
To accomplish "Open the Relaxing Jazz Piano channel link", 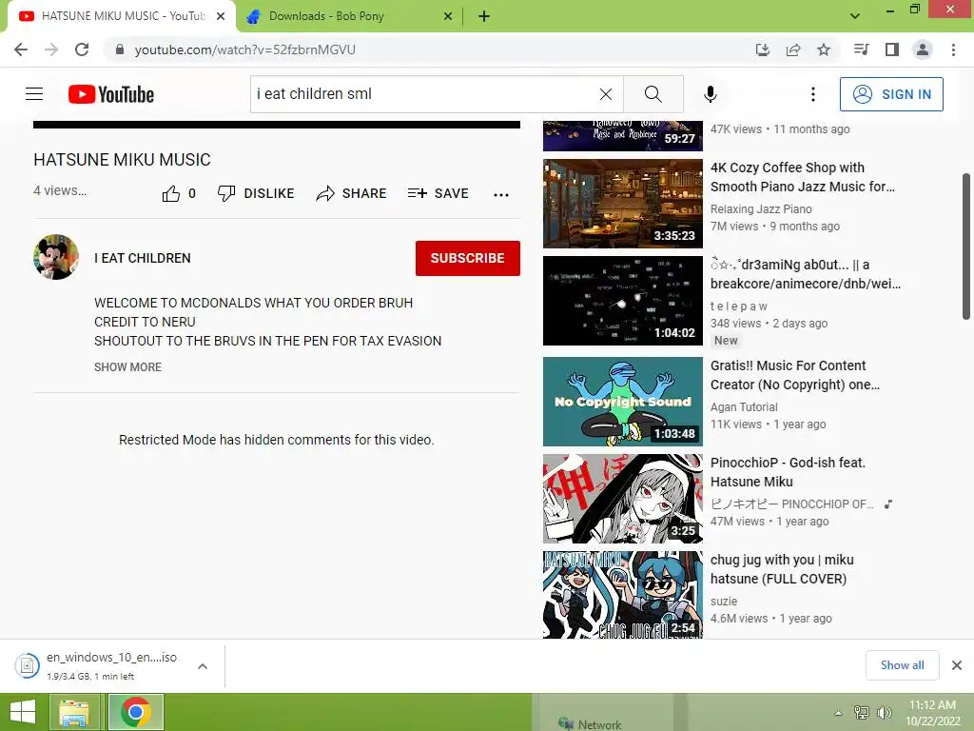I will point(761,208).
